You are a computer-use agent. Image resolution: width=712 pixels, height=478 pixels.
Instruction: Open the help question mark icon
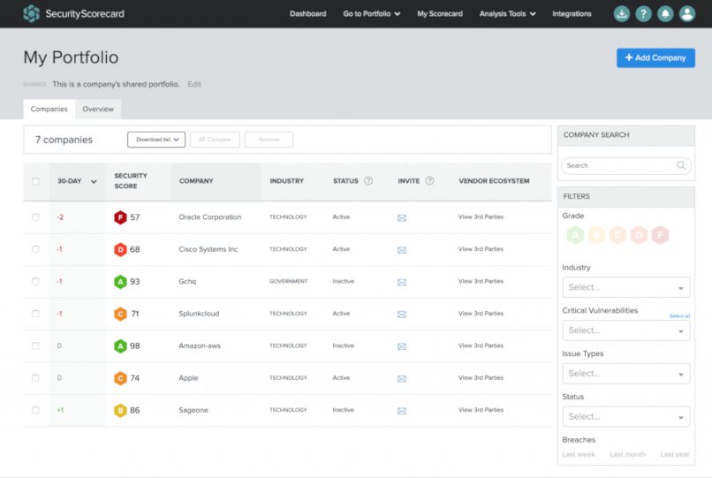coord(643,13)
